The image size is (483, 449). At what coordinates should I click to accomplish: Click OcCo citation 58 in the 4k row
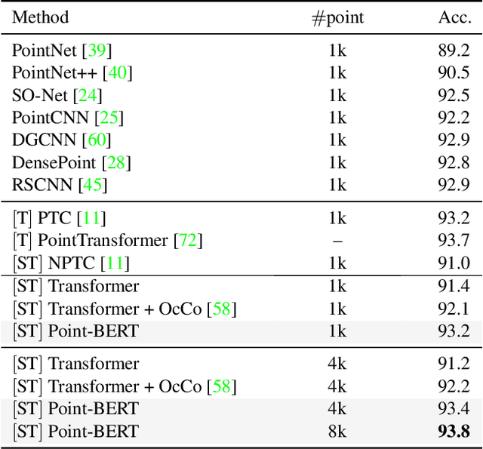pos(223,386)
